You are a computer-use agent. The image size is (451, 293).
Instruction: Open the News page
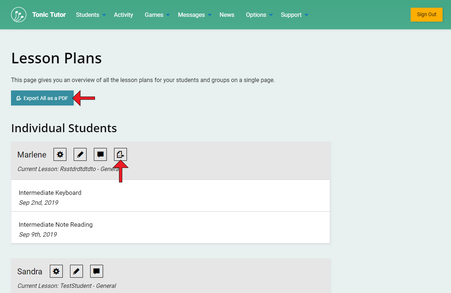[x=227, y=15]
